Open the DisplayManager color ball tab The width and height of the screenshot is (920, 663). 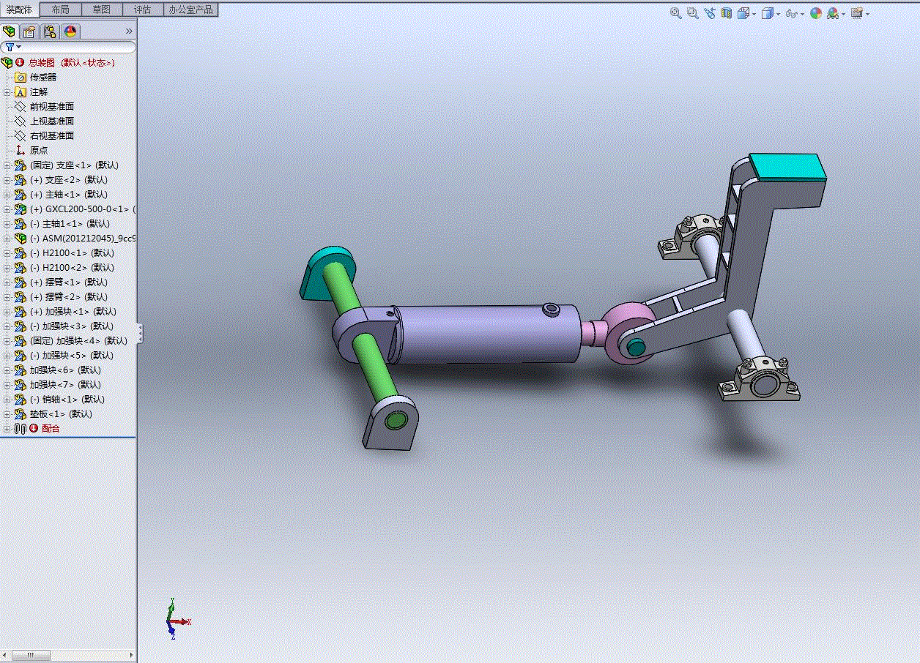point(70,31)
